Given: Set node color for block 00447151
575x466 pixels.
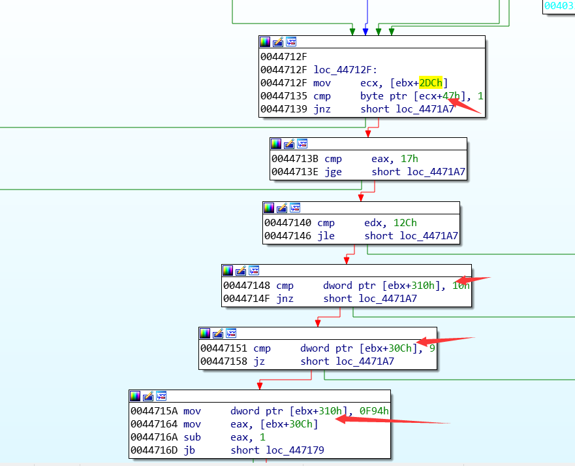Looking at the screenshot, I should coord(205,333).
